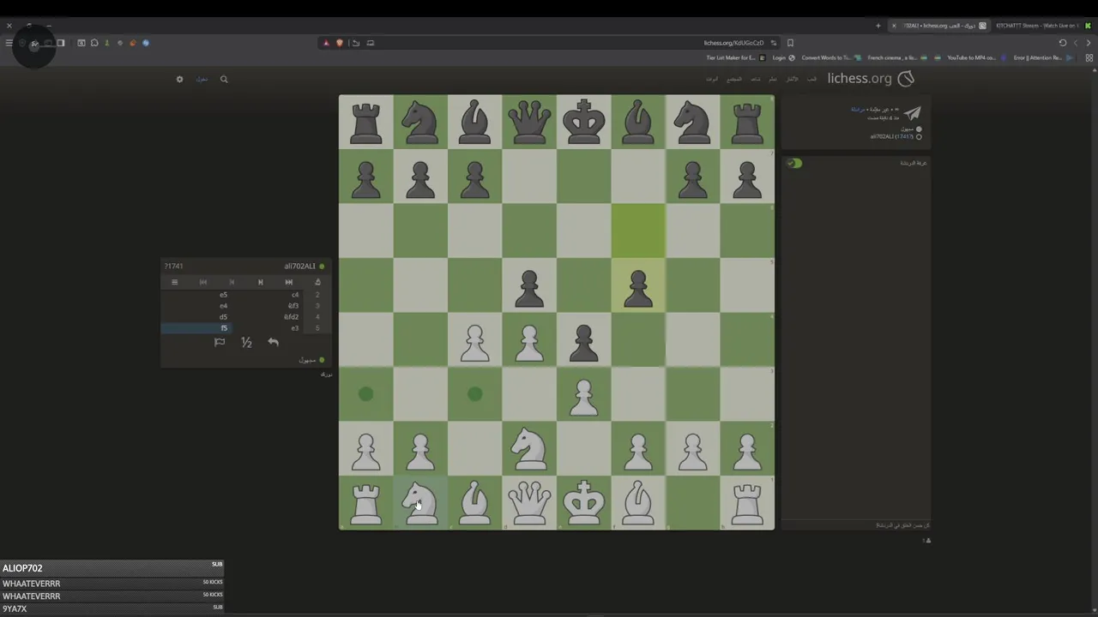1098x617 pixels.
Task: Click the lichess.org URL address field
Action: [733, 43]
